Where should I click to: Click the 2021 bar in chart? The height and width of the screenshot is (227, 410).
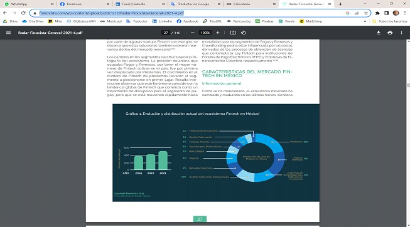[163, 161]
